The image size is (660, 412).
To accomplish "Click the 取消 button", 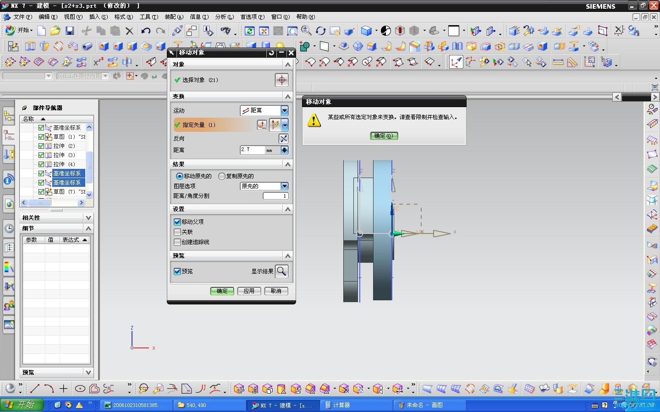I will [276, 291].
